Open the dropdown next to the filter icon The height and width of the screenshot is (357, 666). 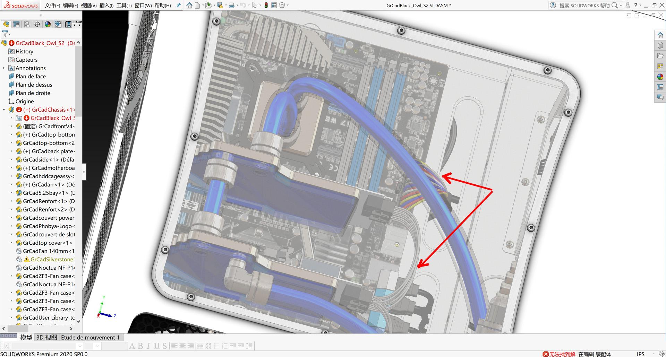[10, 35]
